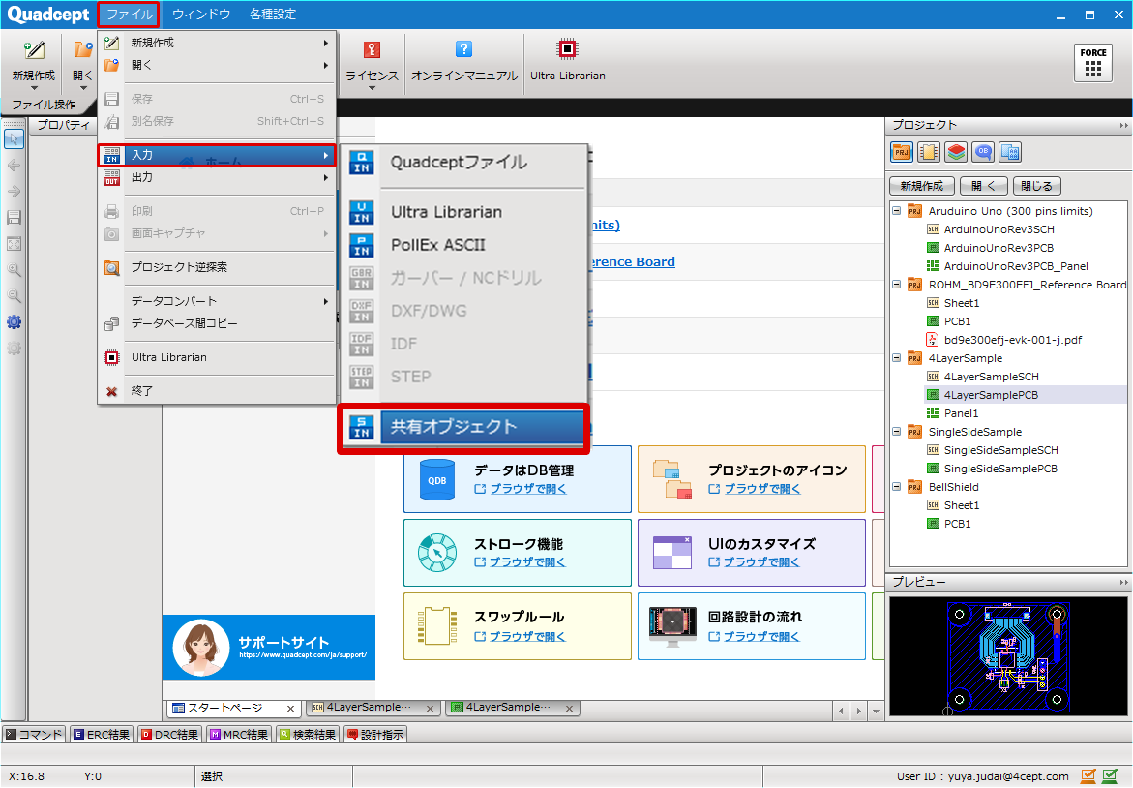Select データベース間コピー menu item
The height and width of the screenshot is (788, 1133).
pyautogui.click(x=218, y=324)
